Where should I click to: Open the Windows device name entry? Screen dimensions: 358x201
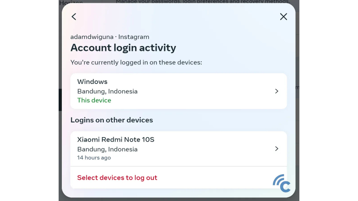point(92,82)
